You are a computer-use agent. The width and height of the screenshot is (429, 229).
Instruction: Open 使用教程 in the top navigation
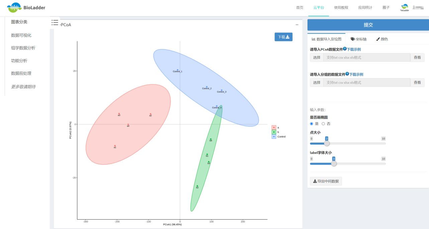(341, 8)
